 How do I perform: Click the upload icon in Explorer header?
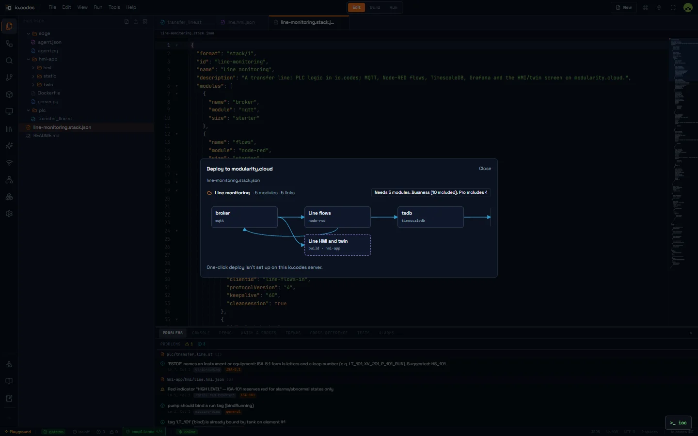click(x=136, y=21)
